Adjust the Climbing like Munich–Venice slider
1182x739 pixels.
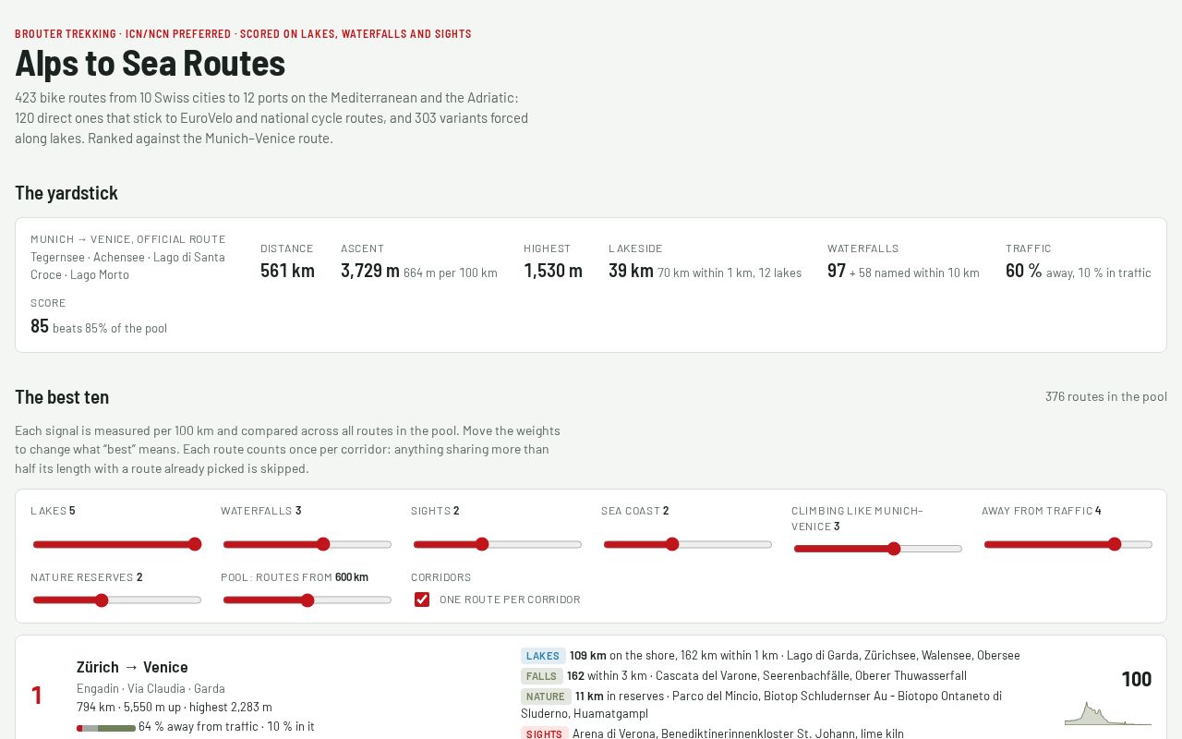pyautogui.click(x=877, y=549)
